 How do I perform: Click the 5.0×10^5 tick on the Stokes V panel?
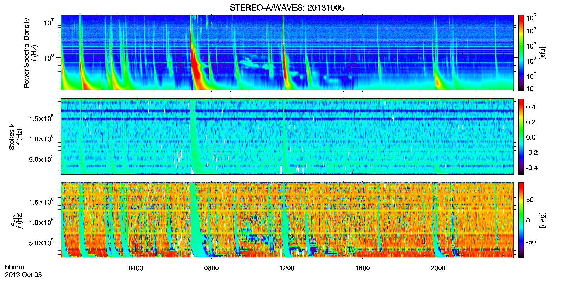[x=41, y=159]
